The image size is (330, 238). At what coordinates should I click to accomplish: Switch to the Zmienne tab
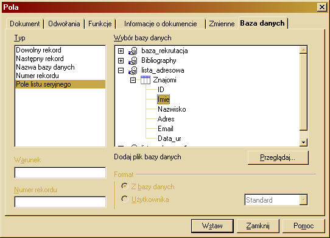222,24
